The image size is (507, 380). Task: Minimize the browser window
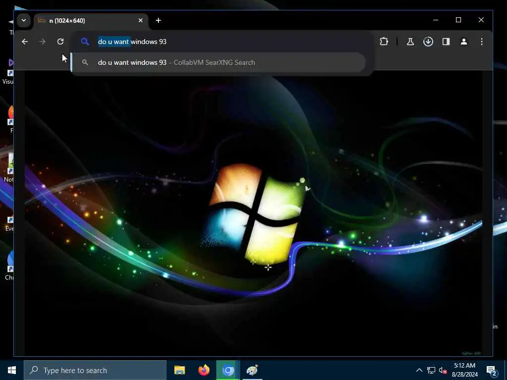click(436, 20)
